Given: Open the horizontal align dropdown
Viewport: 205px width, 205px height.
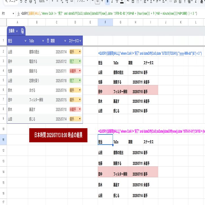Looking at the screenshot, I should pyautogui.click(x=146, y=2).
